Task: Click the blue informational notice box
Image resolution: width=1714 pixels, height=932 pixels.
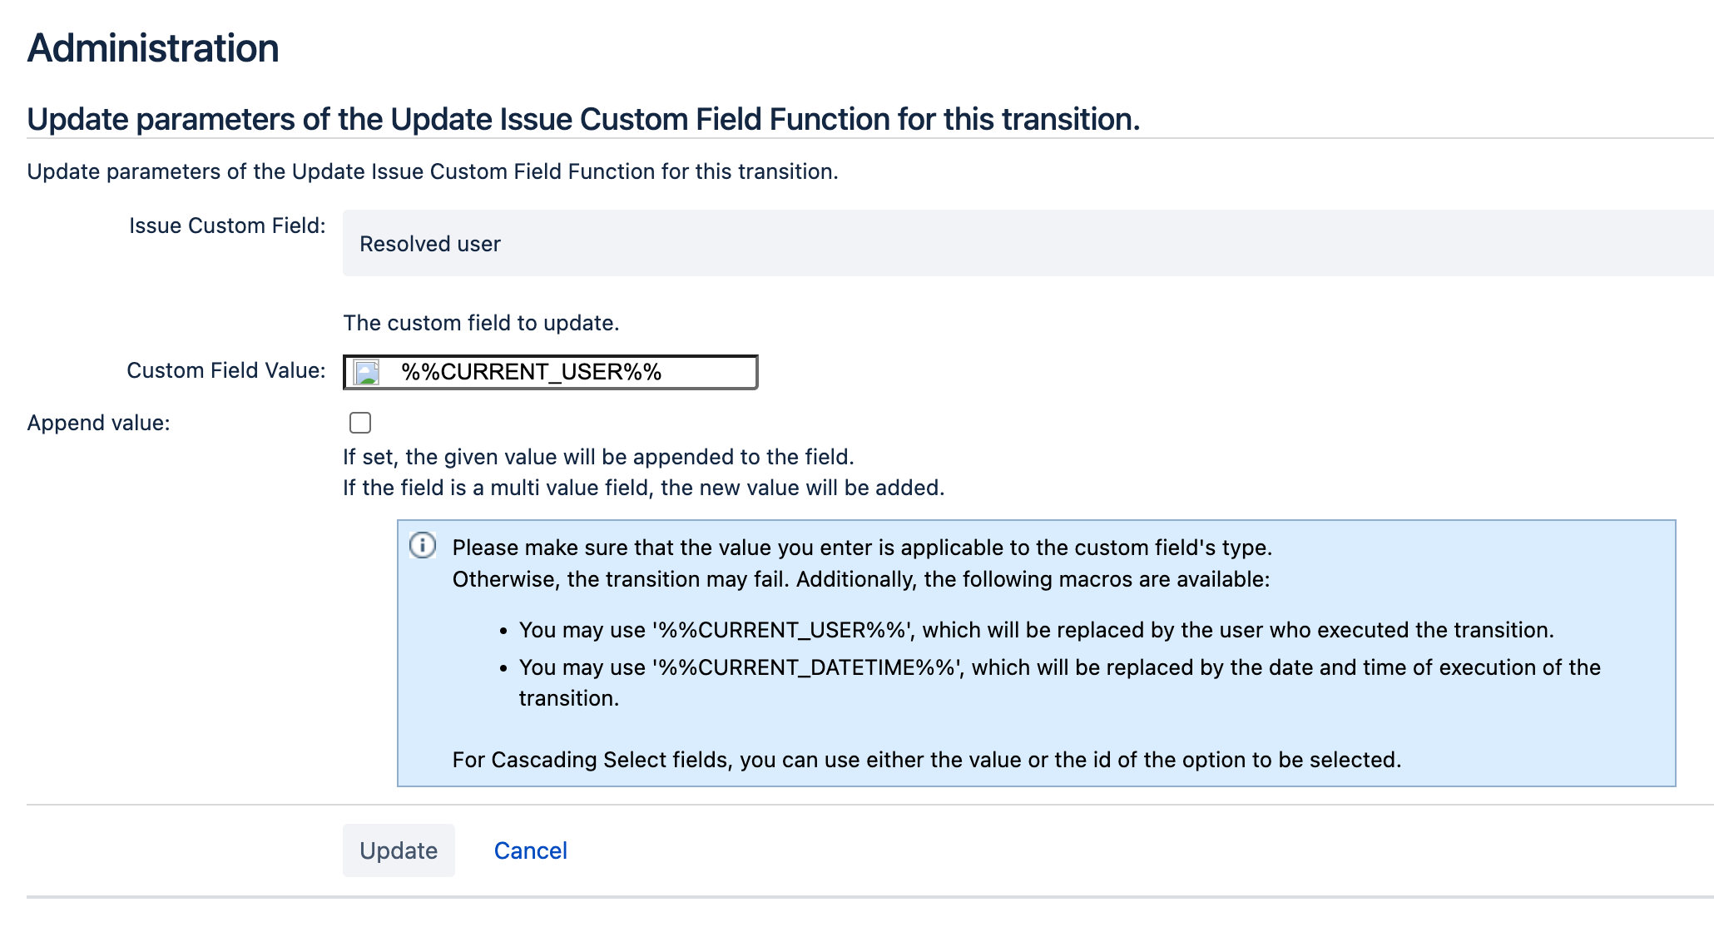Action: click(1036, 653)
